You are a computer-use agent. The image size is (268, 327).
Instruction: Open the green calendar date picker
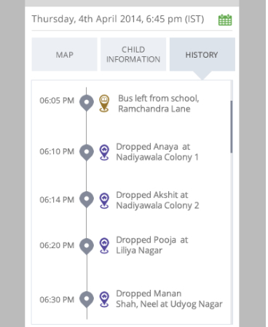tap(225, 20)
